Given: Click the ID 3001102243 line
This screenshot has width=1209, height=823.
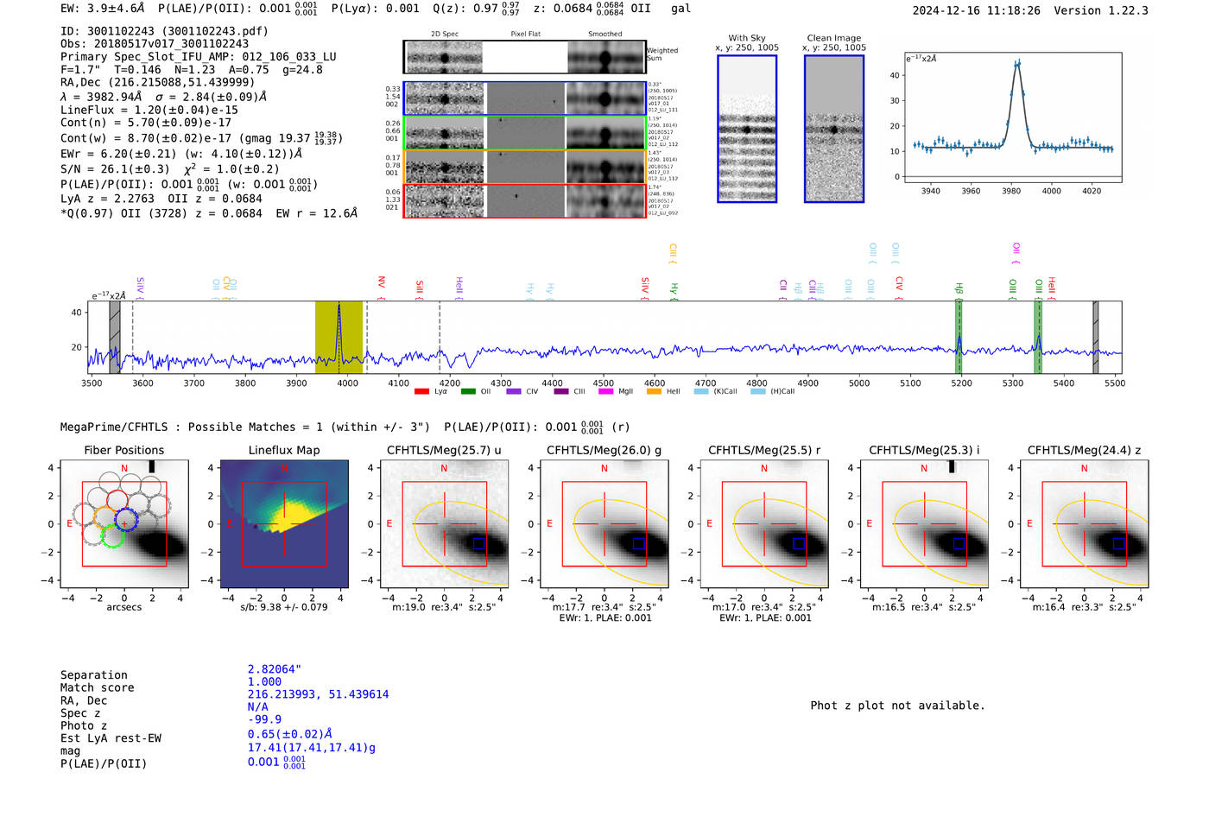Looking at the screenshot, I should pos(164,31).
